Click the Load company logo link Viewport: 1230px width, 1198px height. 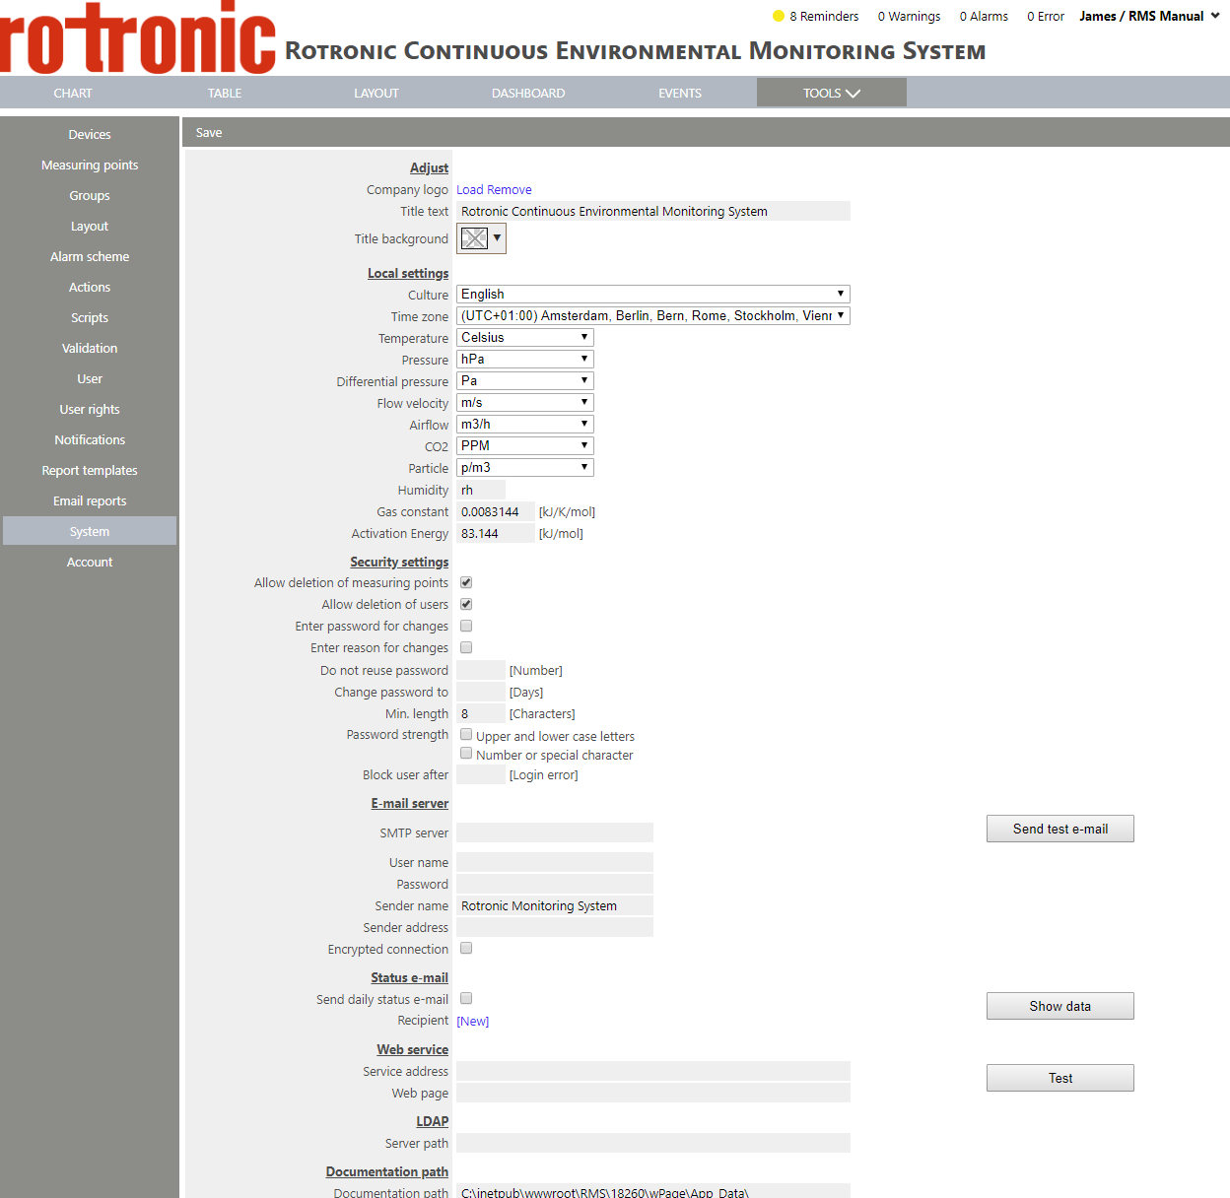pos(469,189)
